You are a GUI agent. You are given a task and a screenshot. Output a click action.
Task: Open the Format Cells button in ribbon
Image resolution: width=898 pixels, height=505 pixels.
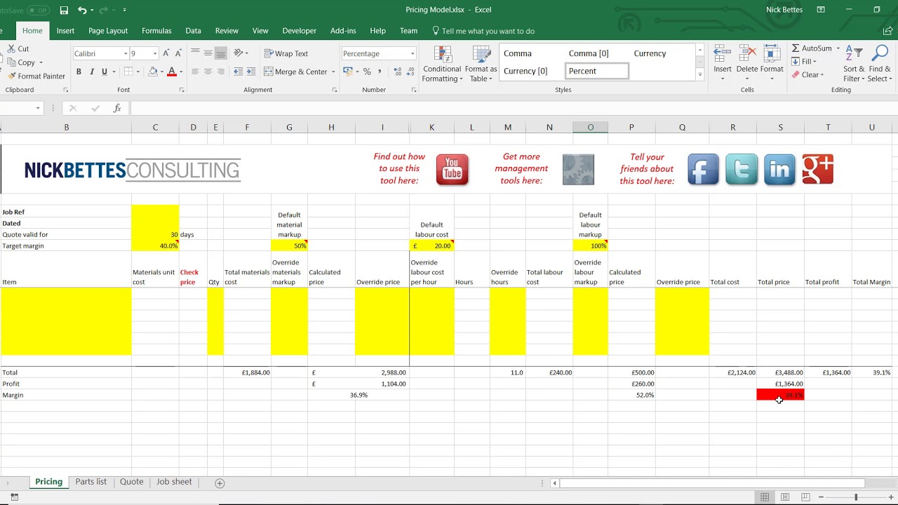tap(772, 63)
